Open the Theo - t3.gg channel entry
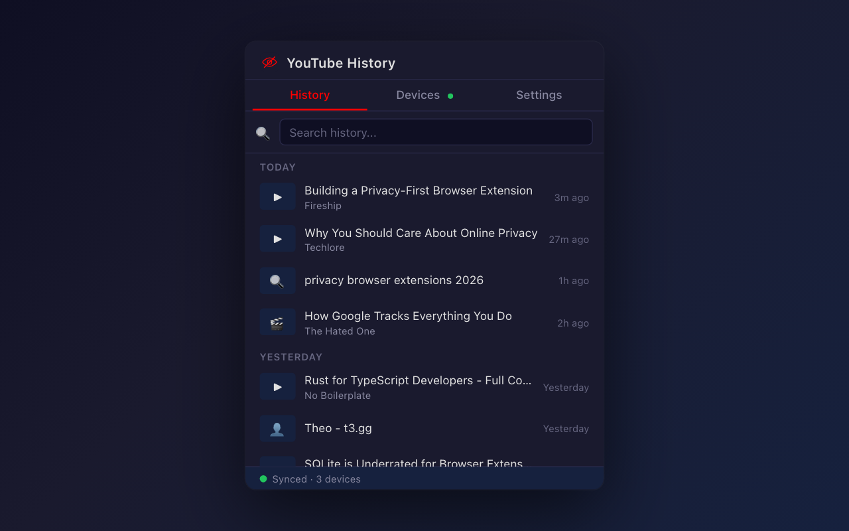Image resolution: width=849 pixels, height=531 pixels. coord(424,429)
